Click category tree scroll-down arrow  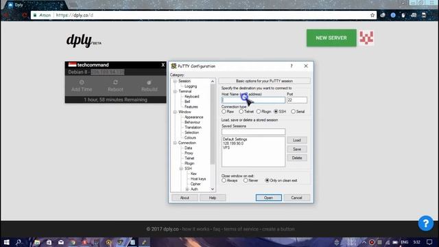213,189
